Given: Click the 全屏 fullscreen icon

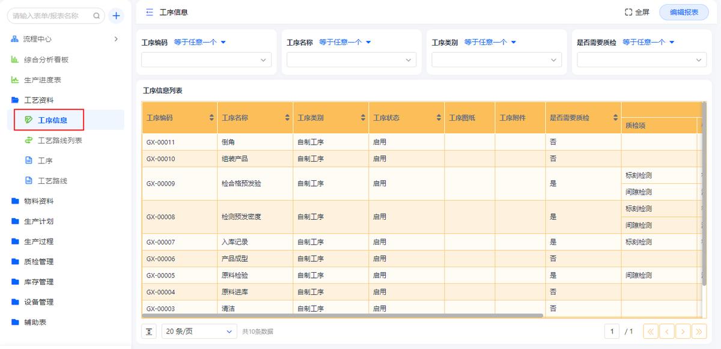Looking at the screenshot, I should pos(627,11).
